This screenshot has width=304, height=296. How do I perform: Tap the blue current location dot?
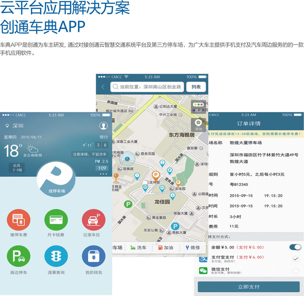[127, 159]
